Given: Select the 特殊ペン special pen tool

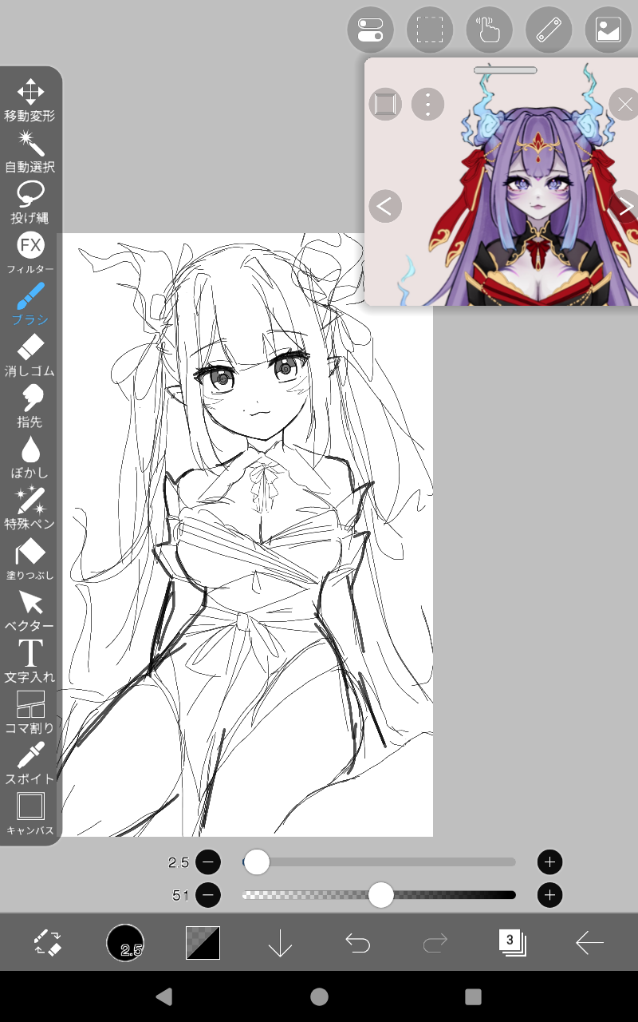Looking at the screenshot, I should (x=30, y=509).
